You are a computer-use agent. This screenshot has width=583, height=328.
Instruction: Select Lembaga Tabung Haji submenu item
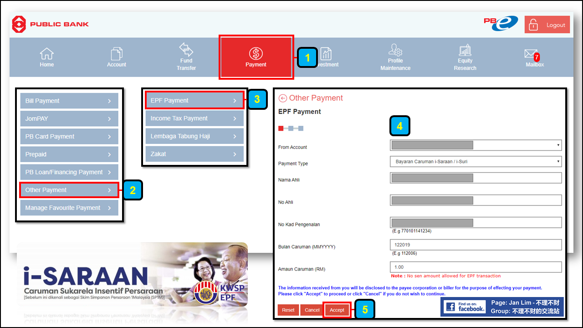[194, 136]
